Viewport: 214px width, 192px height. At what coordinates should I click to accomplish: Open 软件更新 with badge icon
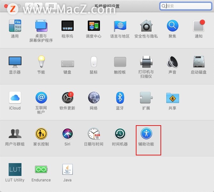tap(68, 97)
